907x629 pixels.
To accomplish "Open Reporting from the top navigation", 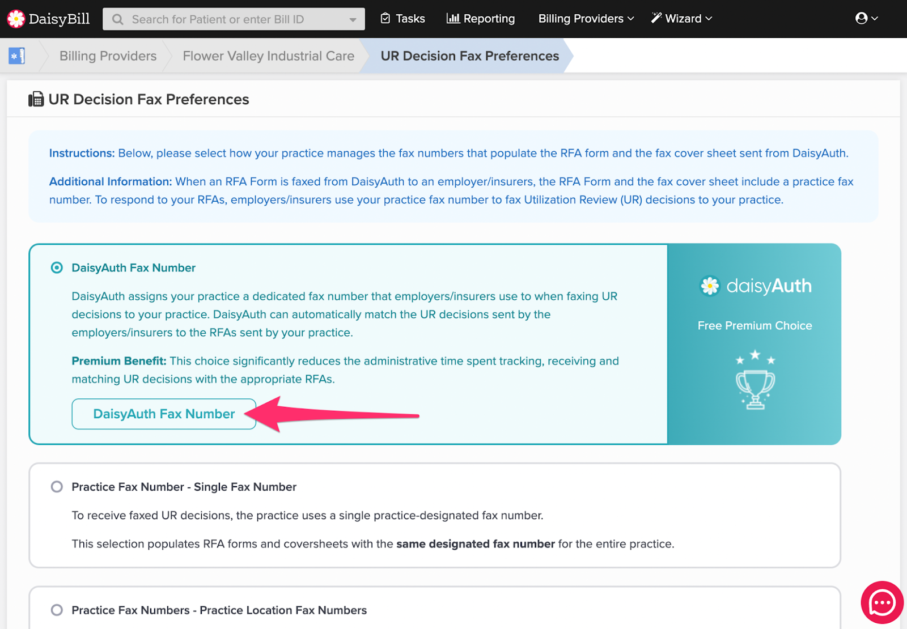I will (481, 19).
